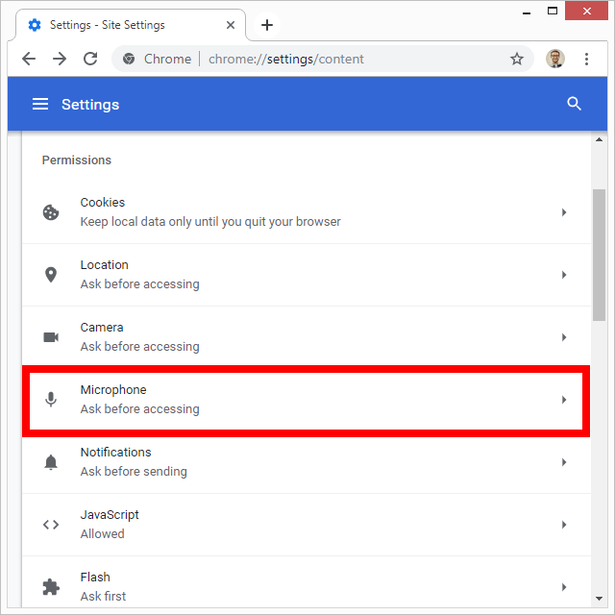
Task: Click the scrollbar up arrow
Action: coord(599,139)
